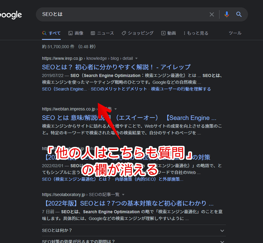Open the 検索ユーザーの行動を理解する sitelink
Viewport: 263px width, 243px height.
pos(181,89)
